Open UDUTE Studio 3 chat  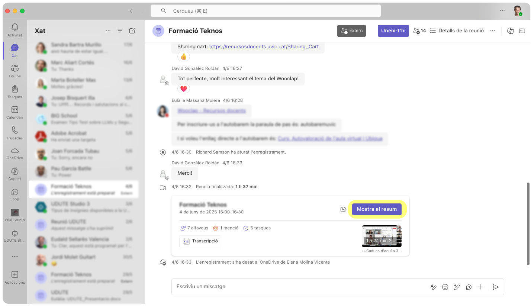(83, 207)
